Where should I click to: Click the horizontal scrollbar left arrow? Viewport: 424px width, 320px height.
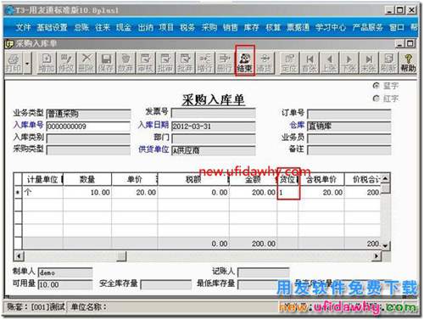pyautogui.click(x=19, y=256)
